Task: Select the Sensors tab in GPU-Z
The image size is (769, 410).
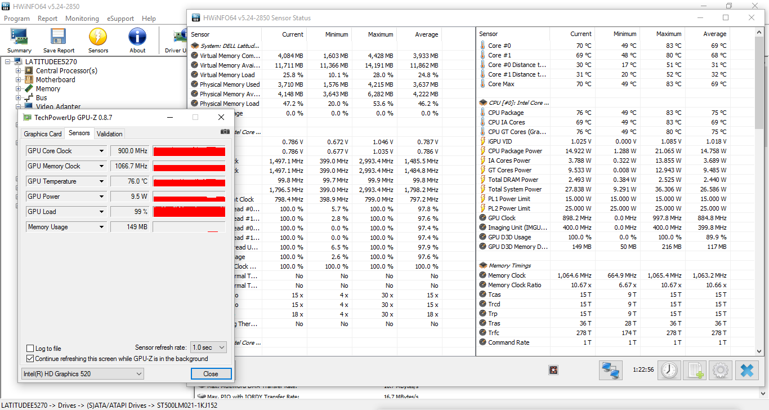Action: click(79, 133)
